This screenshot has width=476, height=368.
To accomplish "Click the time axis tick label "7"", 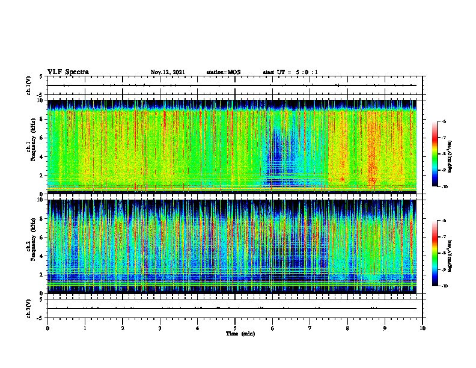I will point(310,328).
